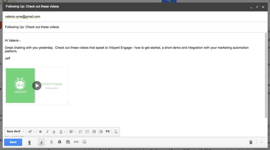This screenshot has height=150, width=270.
Task: Apply a numbered list
Action: [80, 132]
